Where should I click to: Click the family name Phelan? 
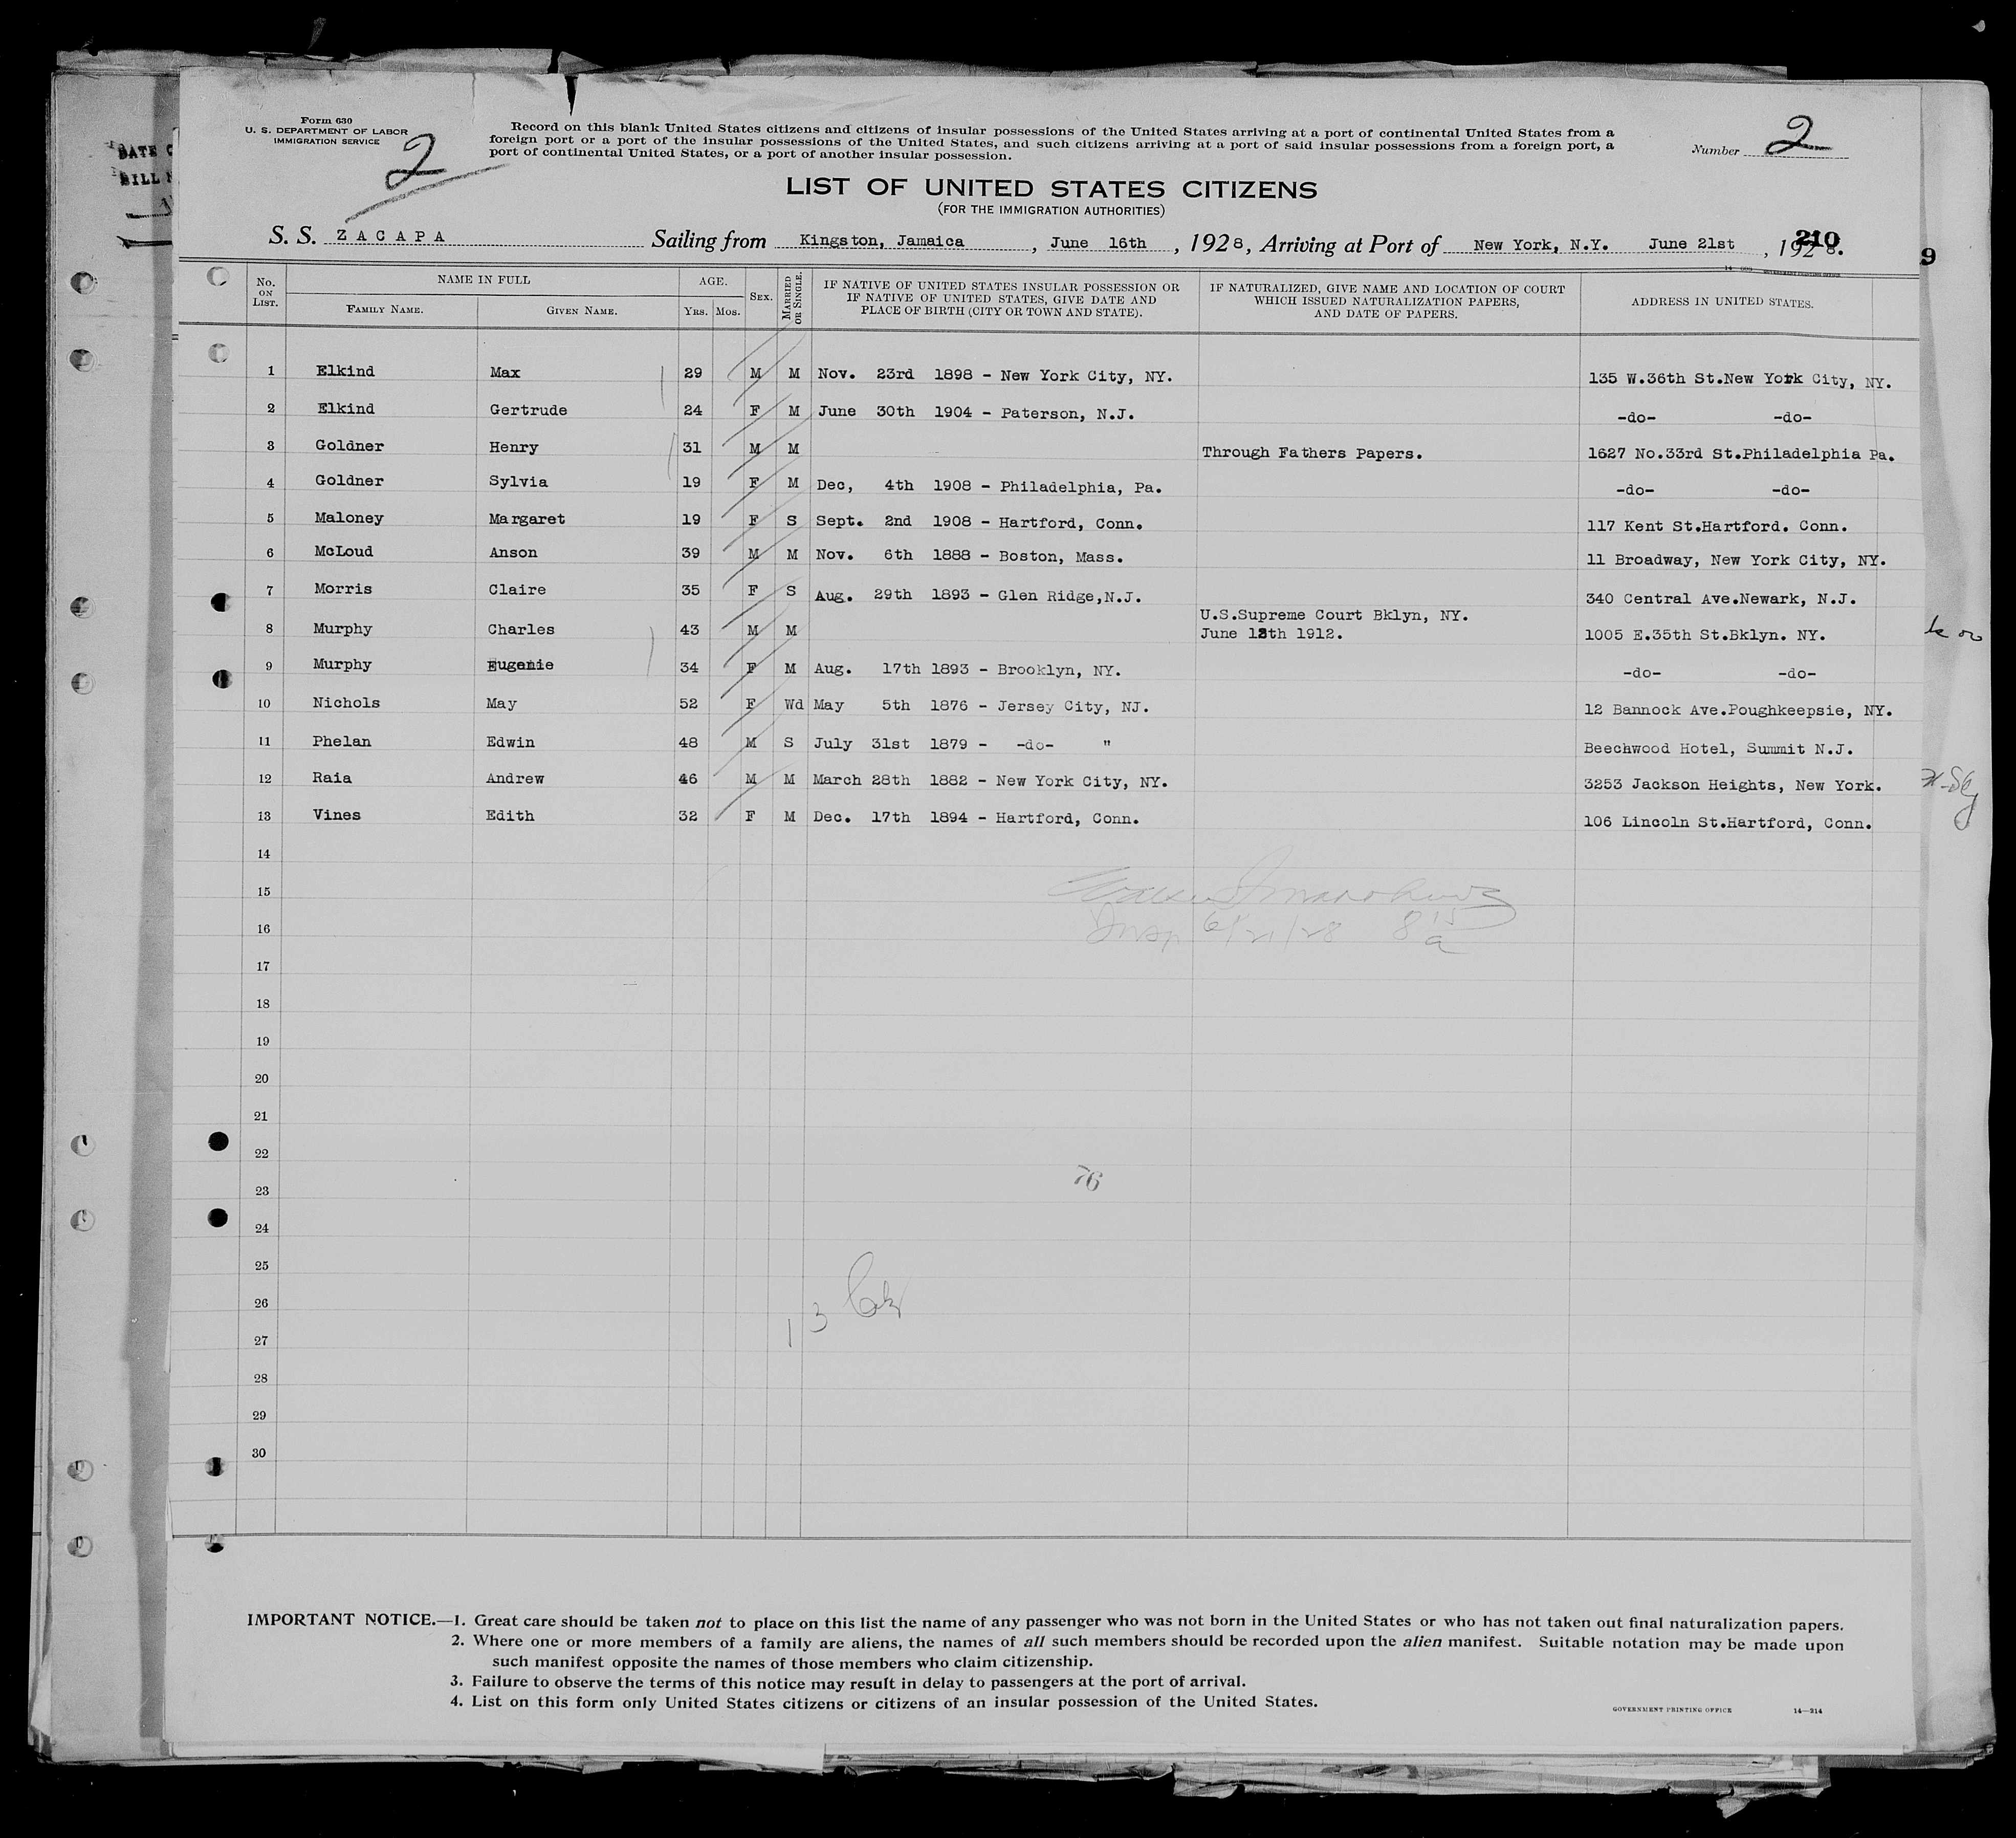point(342,742)
